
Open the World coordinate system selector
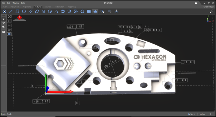pos(191,114)
